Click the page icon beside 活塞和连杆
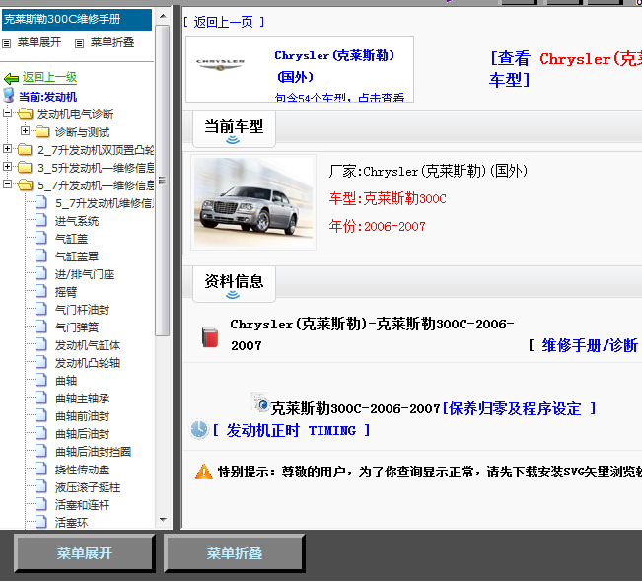This screenshot has width=642, height=582. point(41,504)
